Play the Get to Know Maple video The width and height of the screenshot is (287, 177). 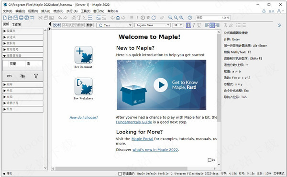tap(161, 85)
